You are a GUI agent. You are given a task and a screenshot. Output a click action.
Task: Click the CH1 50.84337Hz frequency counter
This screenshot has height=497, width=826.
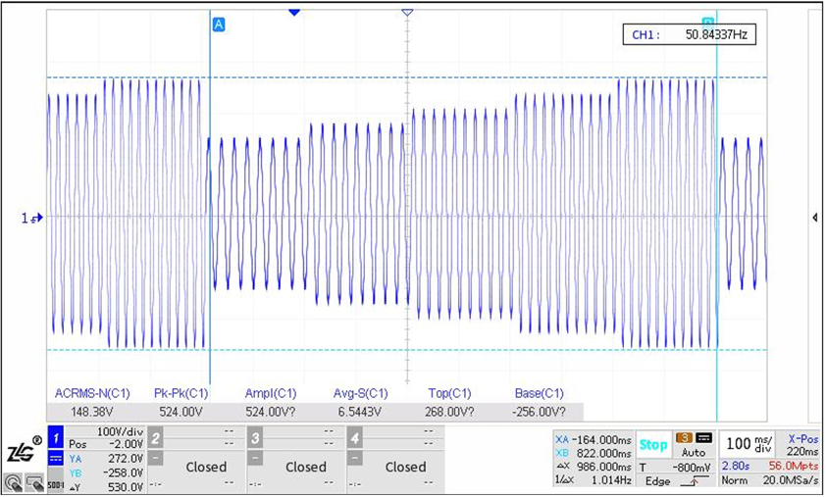coord(689,34)
